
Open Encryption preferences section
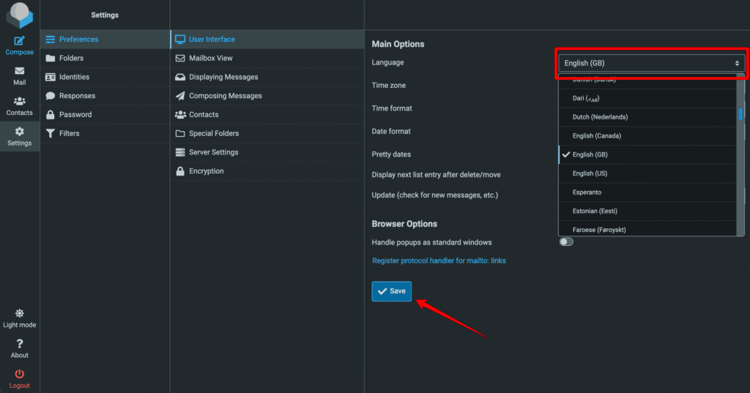point(206,171)
